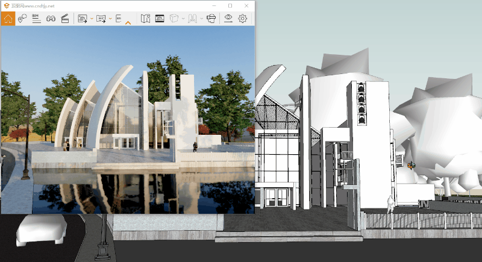482x262 pixels.
Task: Collapse toolbar with orange up chevron
Action: [x=128, y=23]
